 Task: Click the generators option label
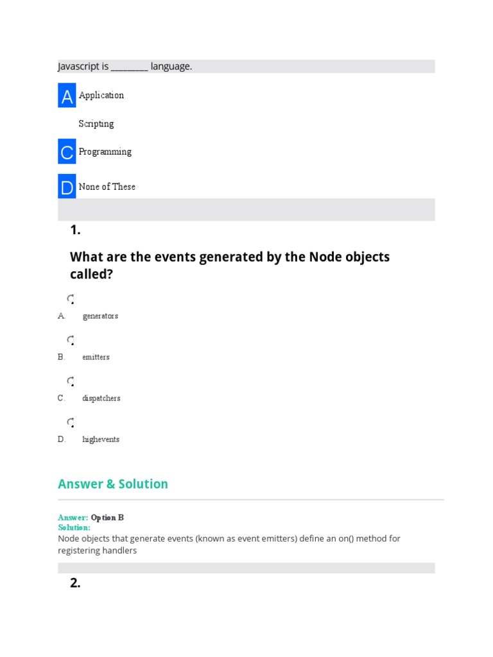[x=100, y=316]
